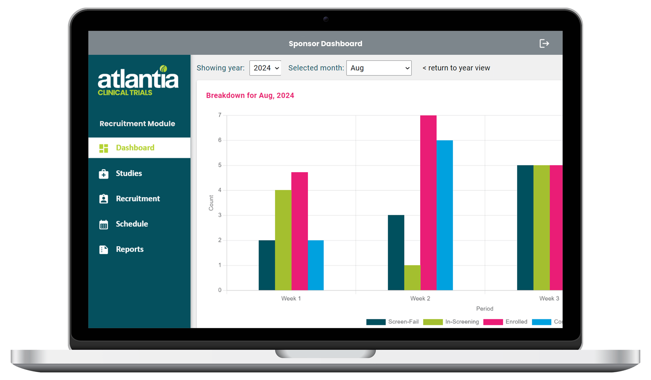Screen dimensions: 651x380
Task: Click Week 3 Screen-Fail dark bar
Action: point(525,228)
